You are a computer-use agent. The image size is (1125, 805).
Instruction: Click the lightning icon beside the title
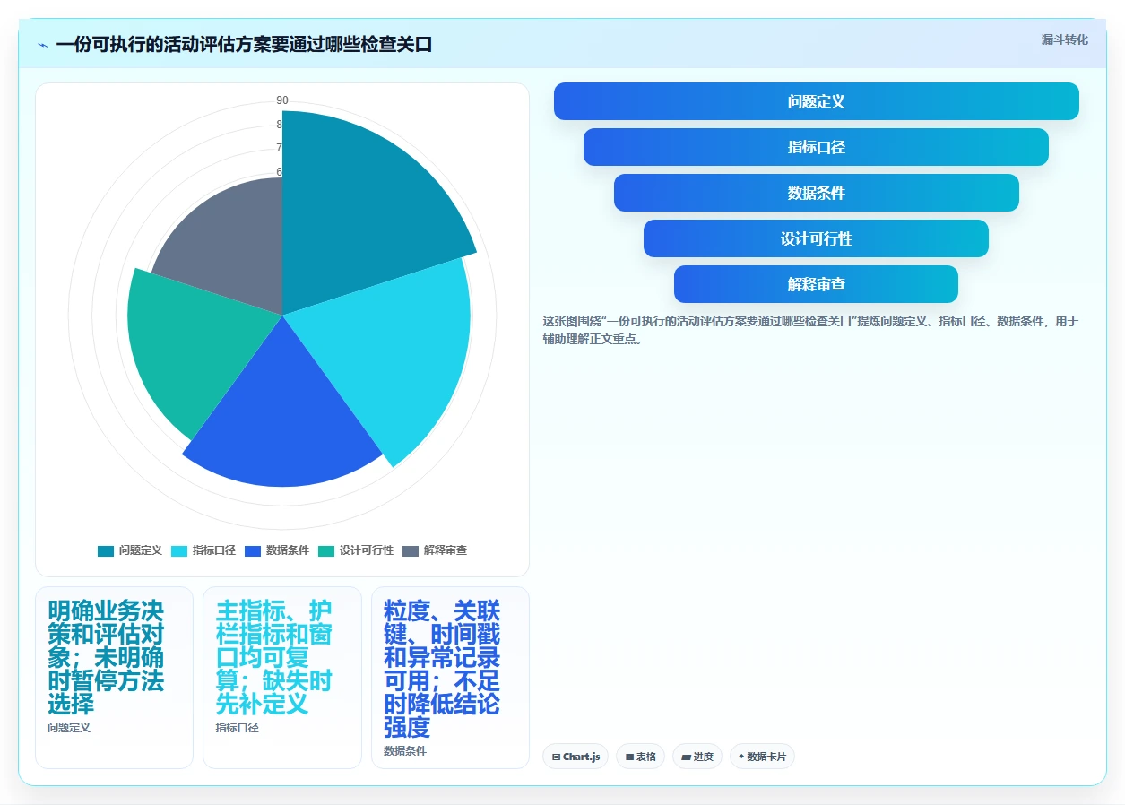(42, 45)
